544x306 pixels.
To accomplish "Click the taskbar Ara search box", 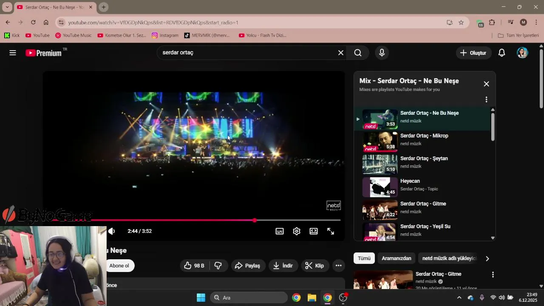I will [249, 297].
